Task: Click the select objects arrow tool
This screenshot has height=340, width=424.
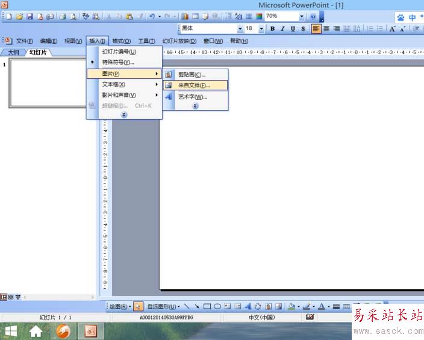Action: point(138,306)
